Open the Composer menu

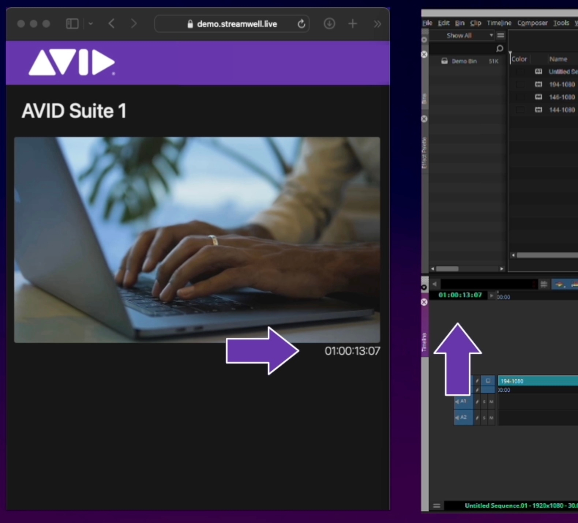tap(532, 23)
